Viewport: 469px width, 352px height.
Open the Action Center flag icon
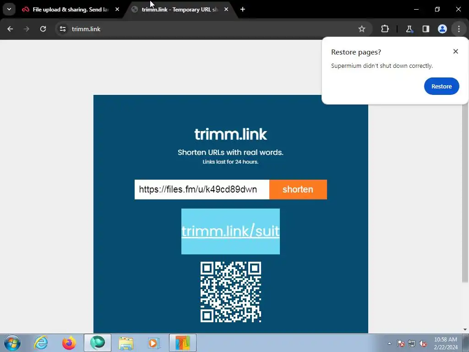point(401,343)
